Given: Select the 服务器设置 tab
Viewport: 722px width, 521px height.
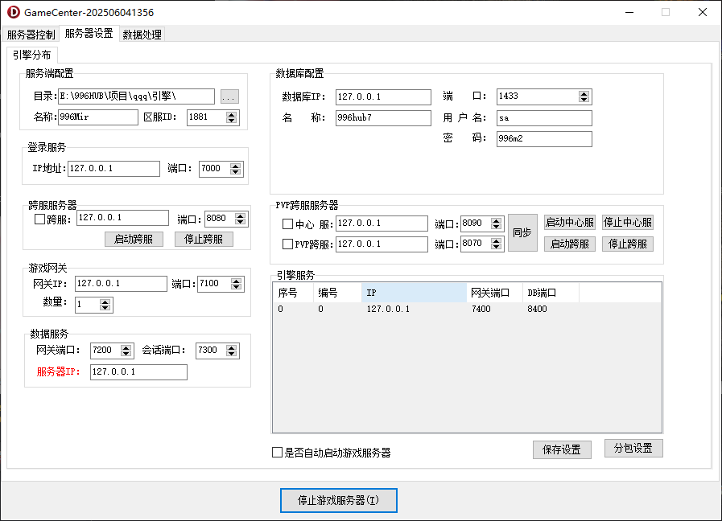Looking at the screenshot, I should pyautogui.click(x=89, y=34).
